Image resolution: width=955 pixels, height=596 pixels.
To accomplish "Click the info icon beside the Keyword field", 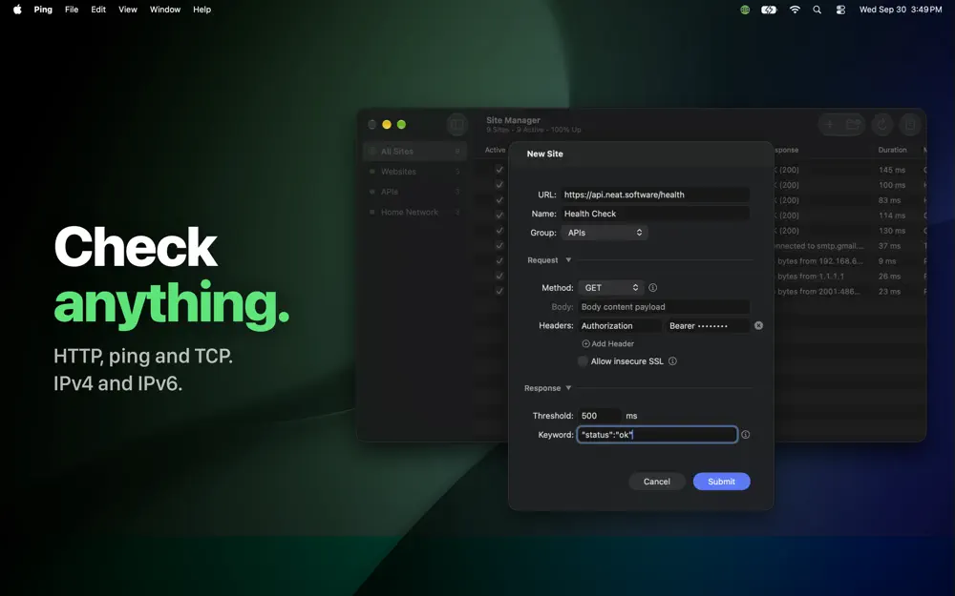I will click(746, 434).
